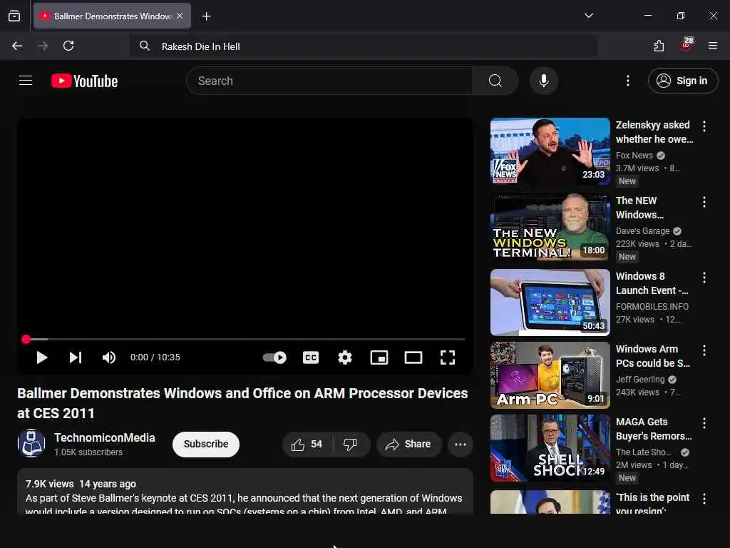Go back in browser history
The height and width of the screenshot is (548, 730).
click(17, 46)
